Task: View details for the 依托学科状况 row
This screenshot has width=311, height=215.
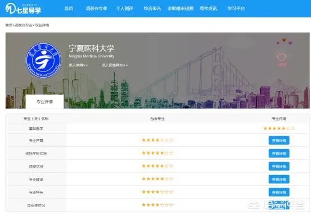Action: [279, 154]
